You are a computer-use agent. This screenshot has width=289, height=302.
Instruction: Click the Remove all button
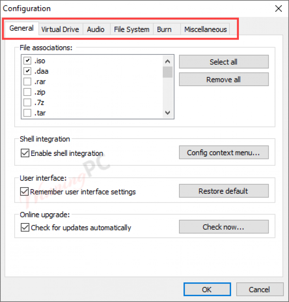(x=224, y=79)
